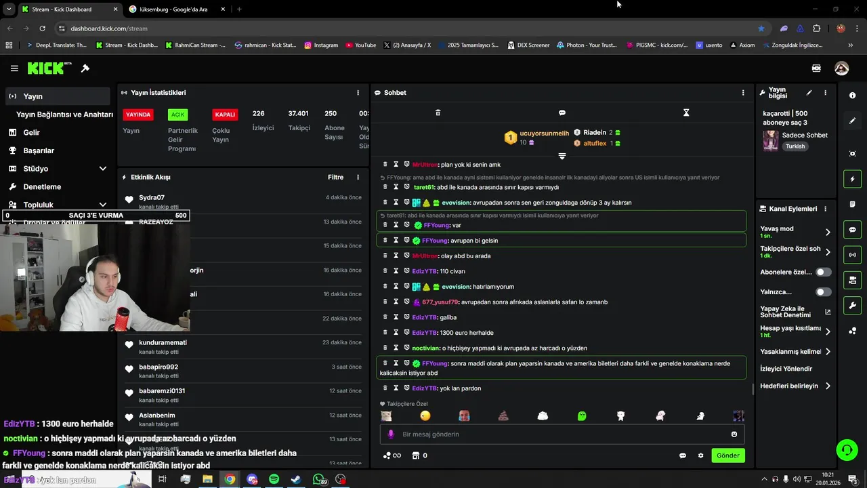Screen dimensions: 867x488
Task: Collapse the chat leaderboard with the arrow
Action: point(562,156)
